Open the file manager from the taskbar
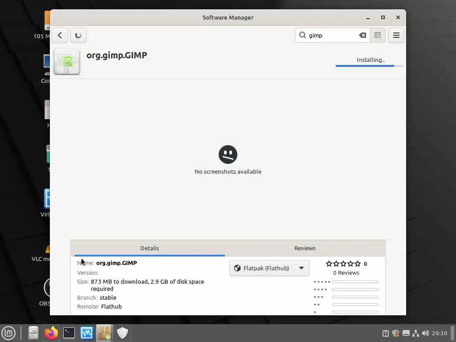This screenshot has height=342, width=456. coord(33,333)
